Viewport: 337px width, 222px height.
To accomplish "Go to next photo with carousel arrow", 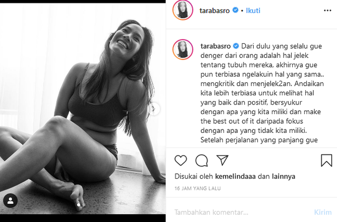I will tap(154, 109).
